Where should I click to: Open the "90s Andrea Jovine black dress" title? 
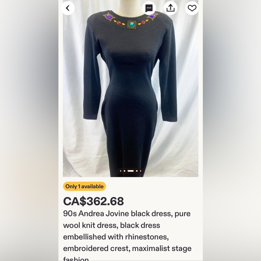[117, 214]
